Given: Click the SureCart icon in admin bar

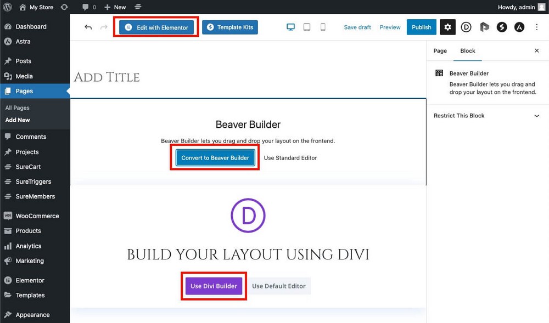Looking at the screenshot, I should point(138,7).
